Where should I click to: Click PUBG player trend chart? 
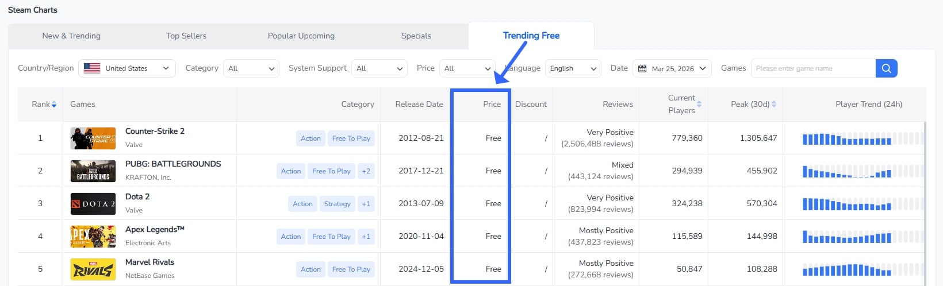(x=862, y=171)
